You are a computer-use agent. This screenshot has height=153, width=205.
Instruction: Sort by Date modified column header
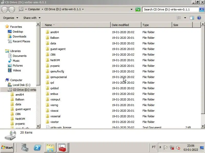(x=126, y=25)
